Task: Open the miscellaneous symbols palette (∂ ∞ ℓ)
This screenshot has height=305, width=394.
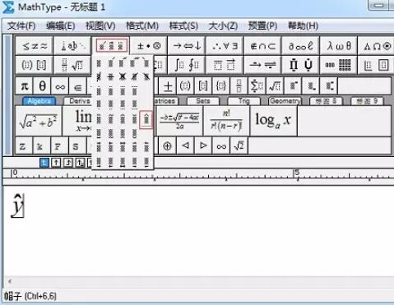Action: point(300,46)
